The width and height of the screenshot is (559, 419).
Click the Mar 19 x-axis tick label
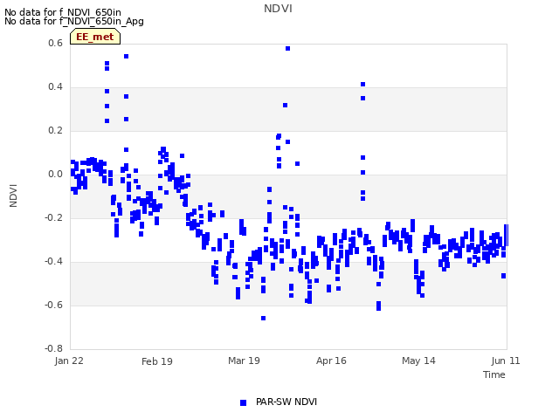coord(245,361)
